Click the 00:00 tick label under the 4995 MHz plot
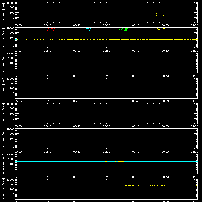 coord(18,152)
